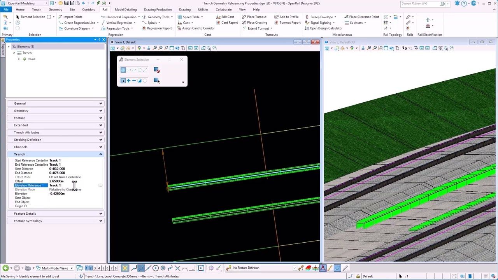Viewport: 498px width, 280px height.
Task: Toggle view 6 in view toggles
Action: click(x=107, y=268)
